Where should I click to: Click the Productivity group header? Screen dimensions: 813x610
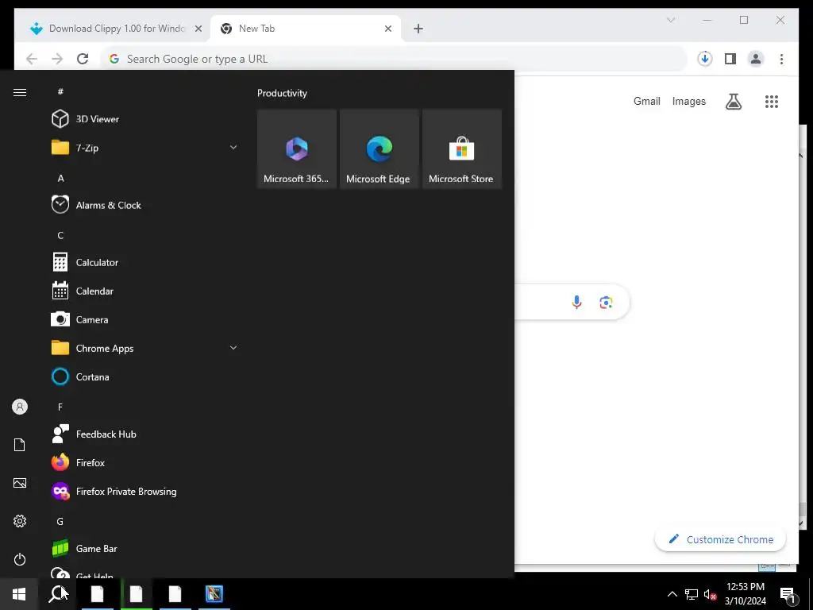[282, 94]
